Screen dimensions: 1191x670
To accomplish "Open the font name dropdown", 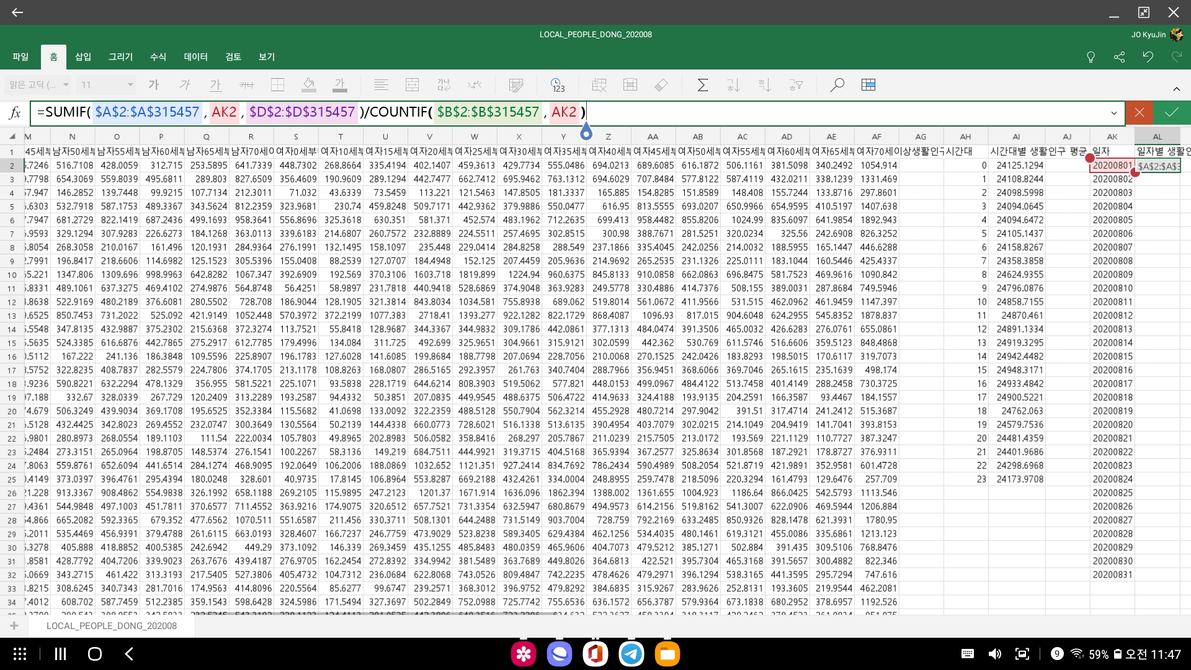I will [x=38, y=85].
